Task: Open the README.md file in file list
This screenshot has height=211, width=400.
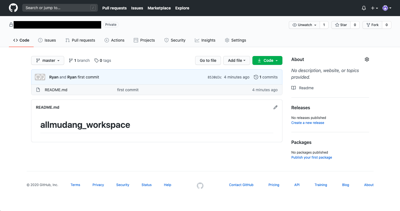Action: [56, 90]
